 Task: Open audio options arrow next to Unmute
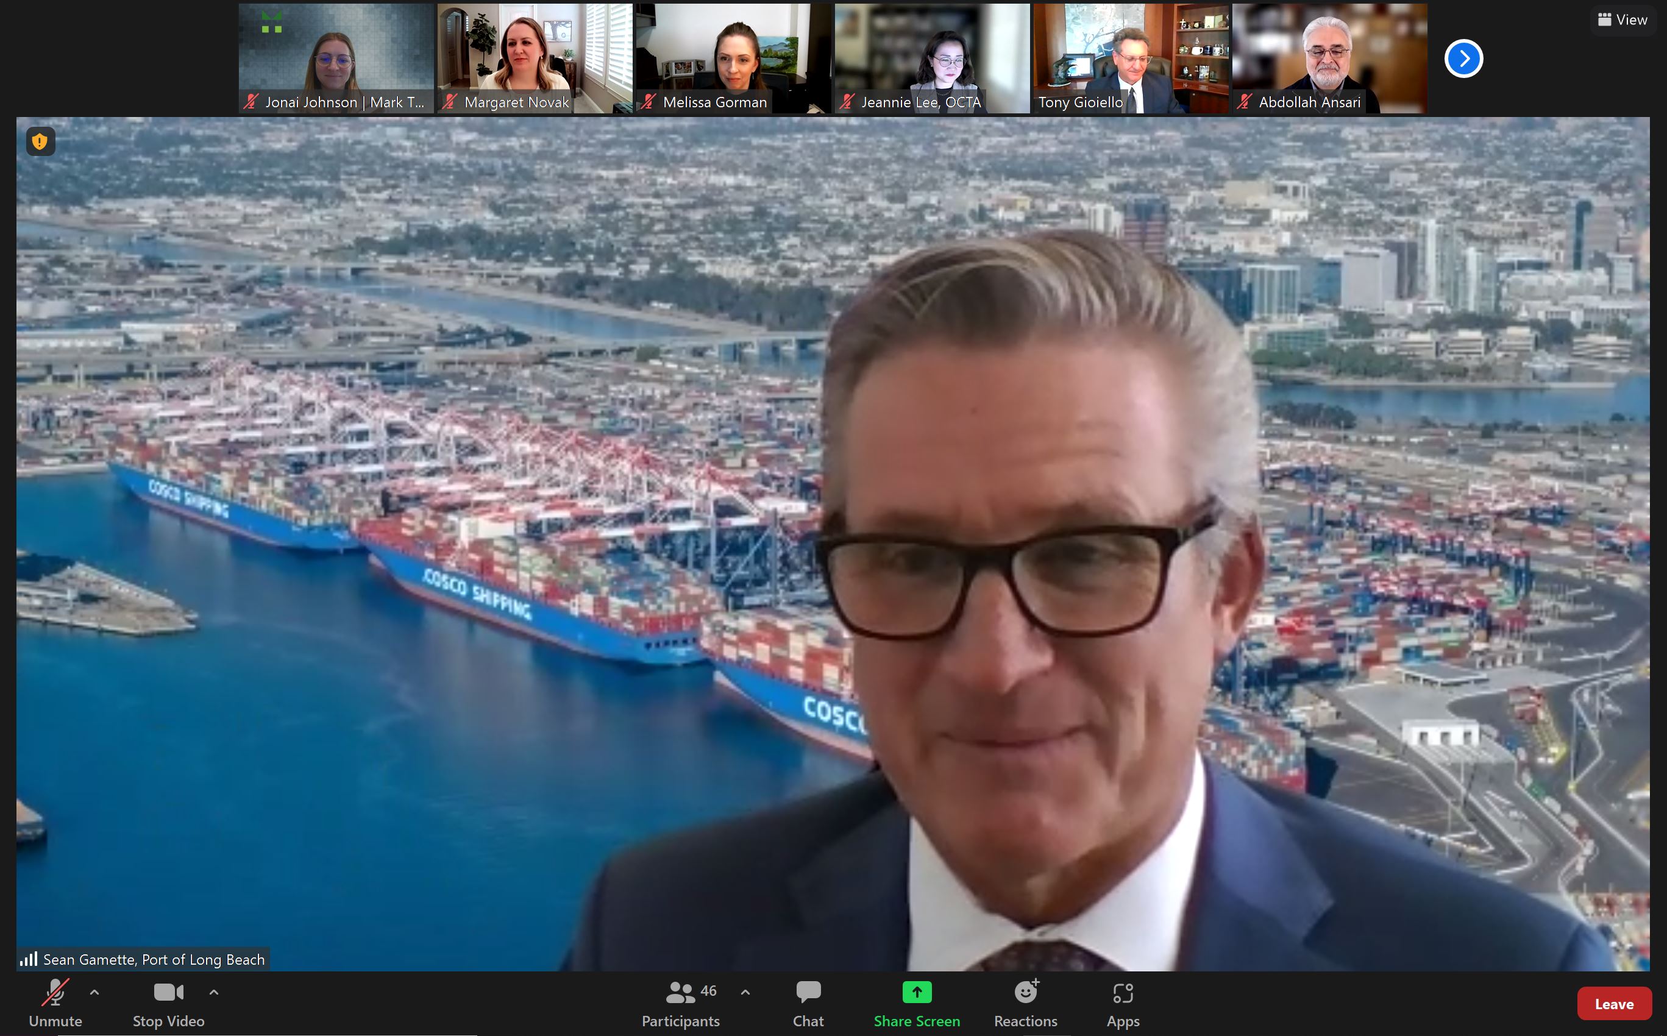[x=94, y=992]
